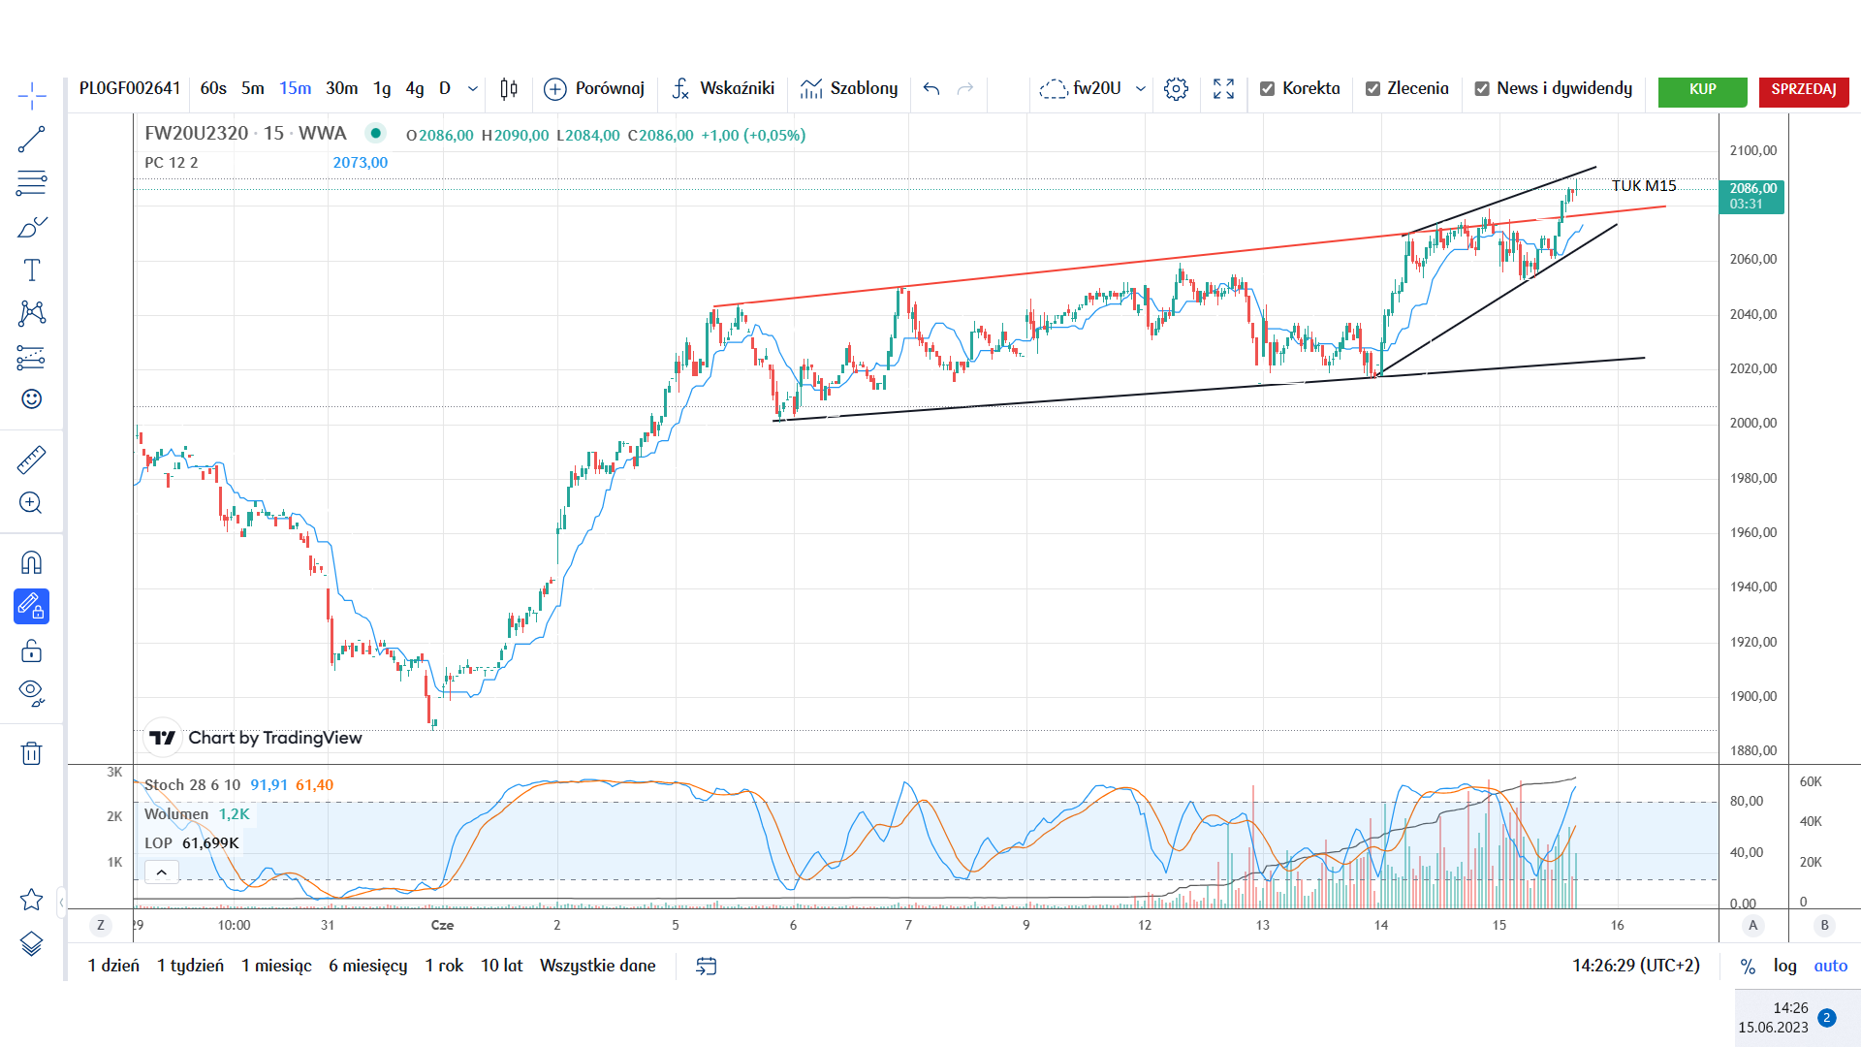Toggle the Zlecenia checkbox
The height and width of the screenshot is (1047, 1861).
point(1372,89)
